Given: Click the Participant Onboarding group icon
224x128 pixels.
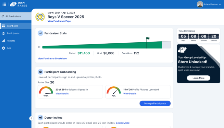Looking at the screenshot, I should click(41, 72).
